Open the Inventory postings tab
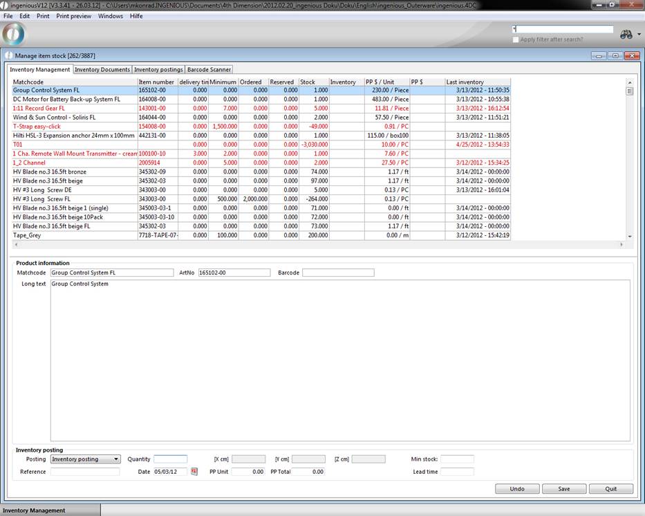 [x=158, y=70]
